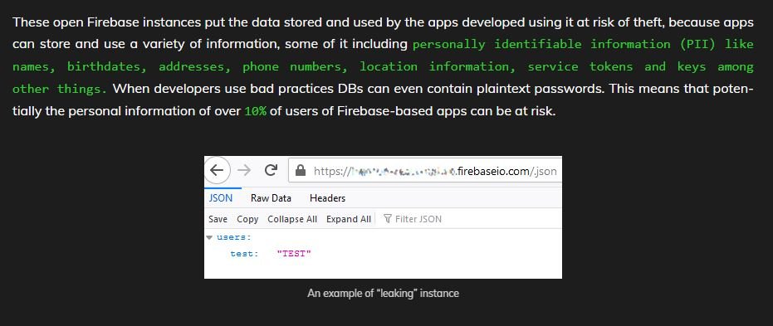
Task: Click the funnel icon beside Filter JSON
Action: click(388, 219)
